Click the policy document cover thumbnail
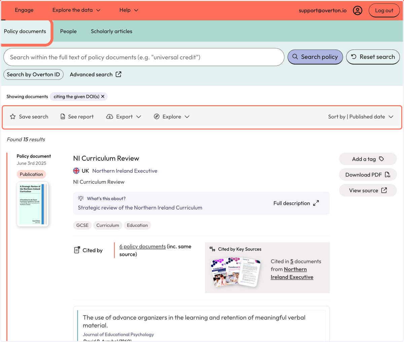Viewport: 404px width, 342px height. pyautogui.click(x=33, y=204)
